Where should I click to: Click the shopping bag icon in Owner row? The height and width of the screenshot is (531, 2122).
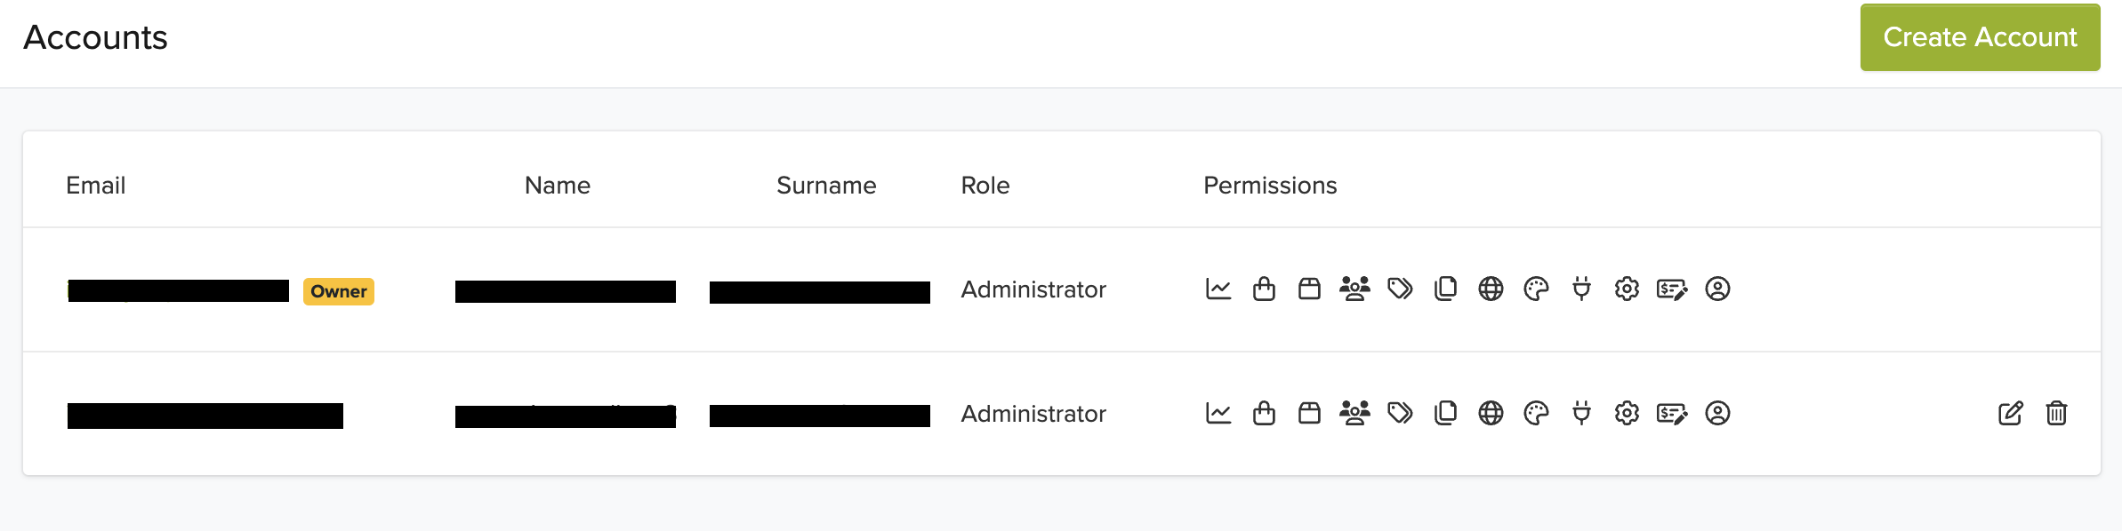click(x=1264, y=289)
